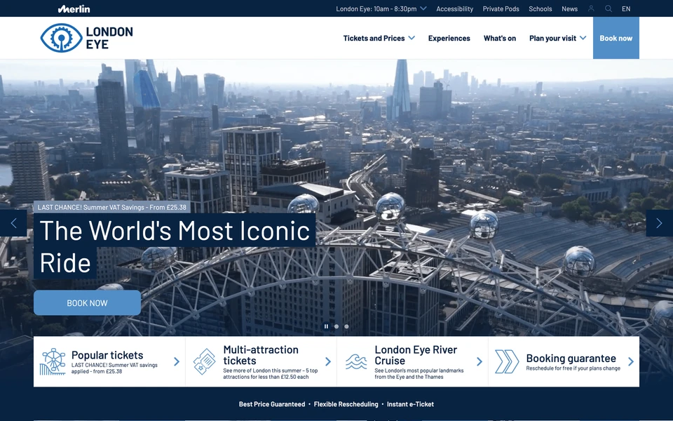Click the Instant e-Ticket text
673x421 pixels.
(x=410, y=404)
